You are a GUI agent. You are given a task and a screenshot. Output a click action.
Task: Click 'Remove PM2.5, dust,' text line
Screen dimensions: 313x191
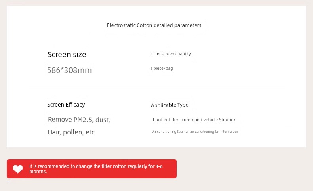click(x=79, y=120)
